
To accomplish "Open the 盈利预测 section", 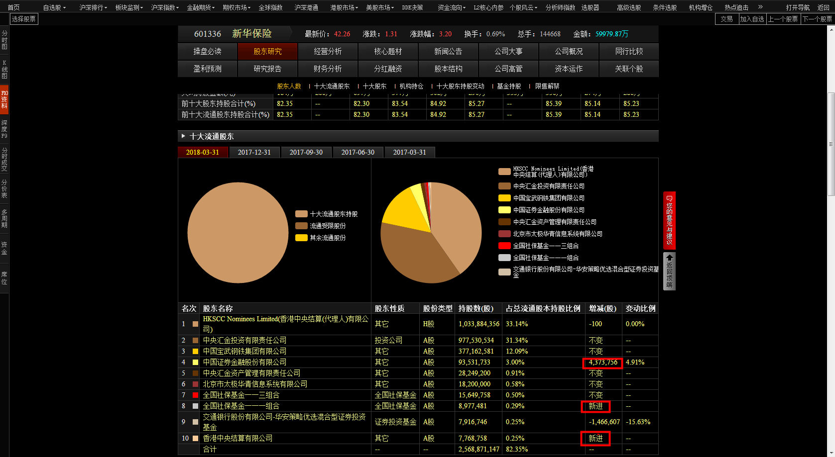I will pyautogui.click(x=208, y=69).
